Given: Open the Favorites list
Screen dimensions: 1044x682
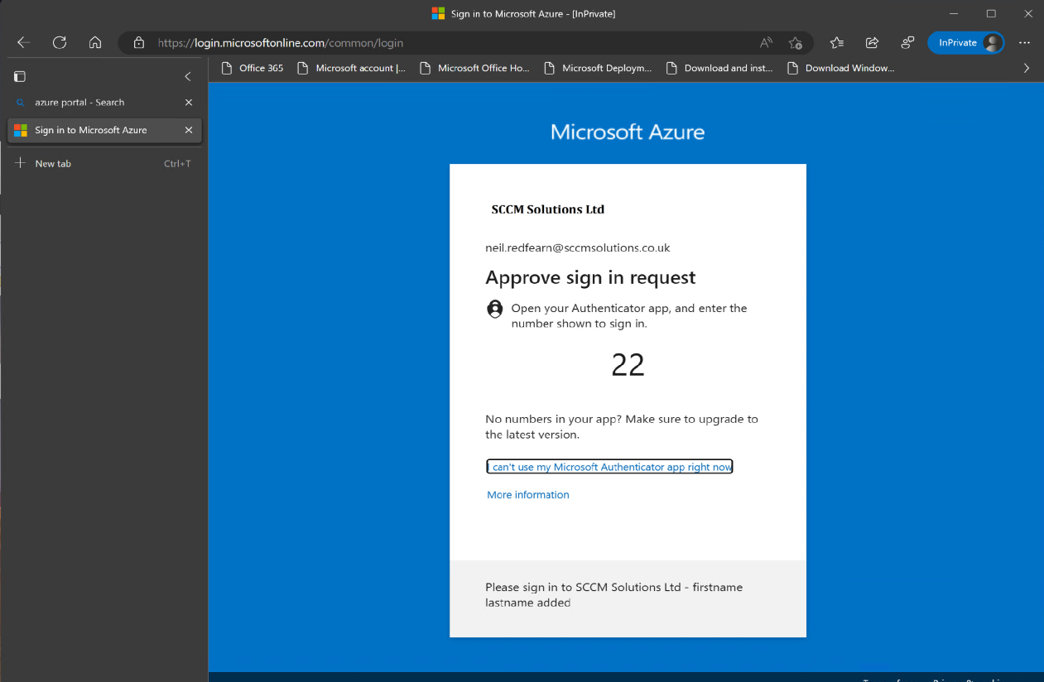Looking at the screenshot, I should tap(837, 43).
